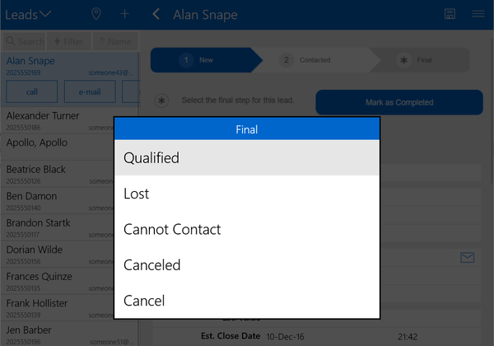Screen dimensions: 494x346
Task: Select the Canceled option
Action: pos(247,265)
